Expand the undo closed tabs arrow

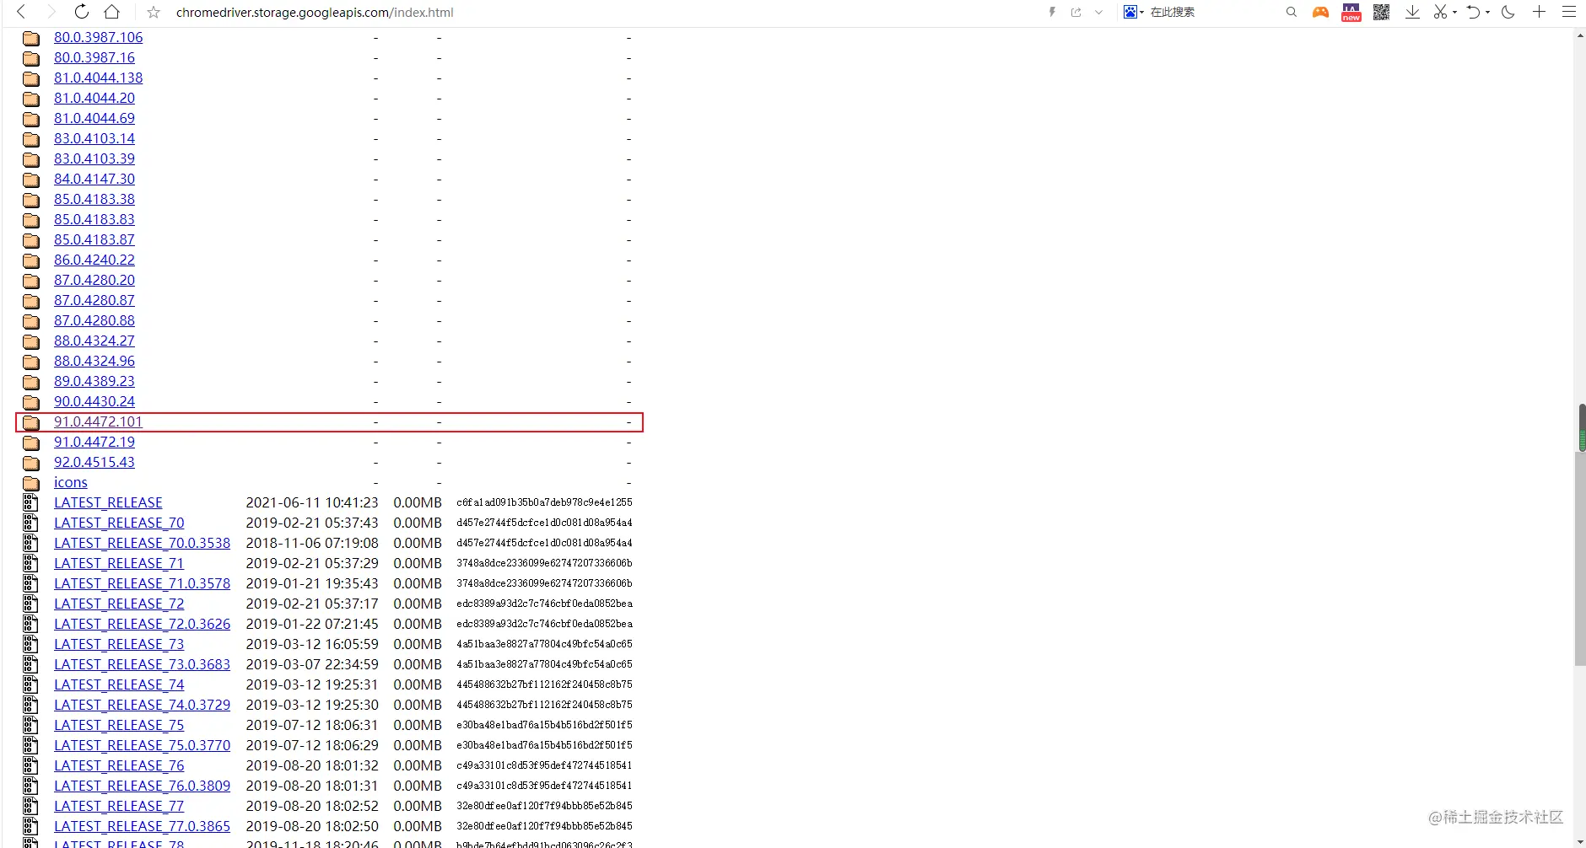[1487, 13]
